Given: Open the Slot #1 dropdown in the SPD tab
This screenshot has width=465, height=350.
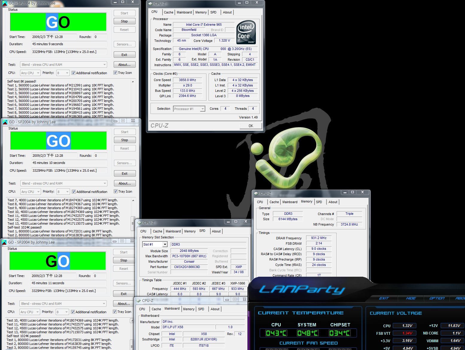Looking at the screenshot, I should point(165,245).
